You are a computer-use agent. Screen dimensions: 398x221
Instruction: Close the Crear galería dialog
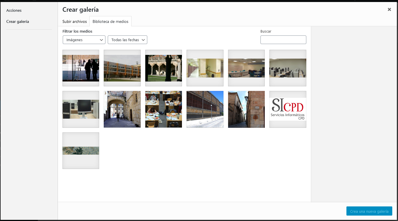389,9
